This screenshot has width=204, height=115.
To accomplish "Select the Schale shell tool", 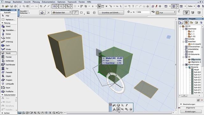I will [8, 50].
